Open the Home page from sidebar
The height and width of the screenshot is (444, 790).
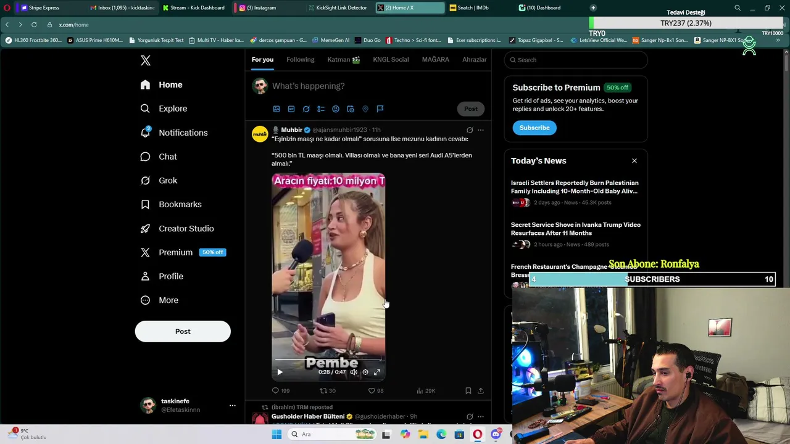162,84
